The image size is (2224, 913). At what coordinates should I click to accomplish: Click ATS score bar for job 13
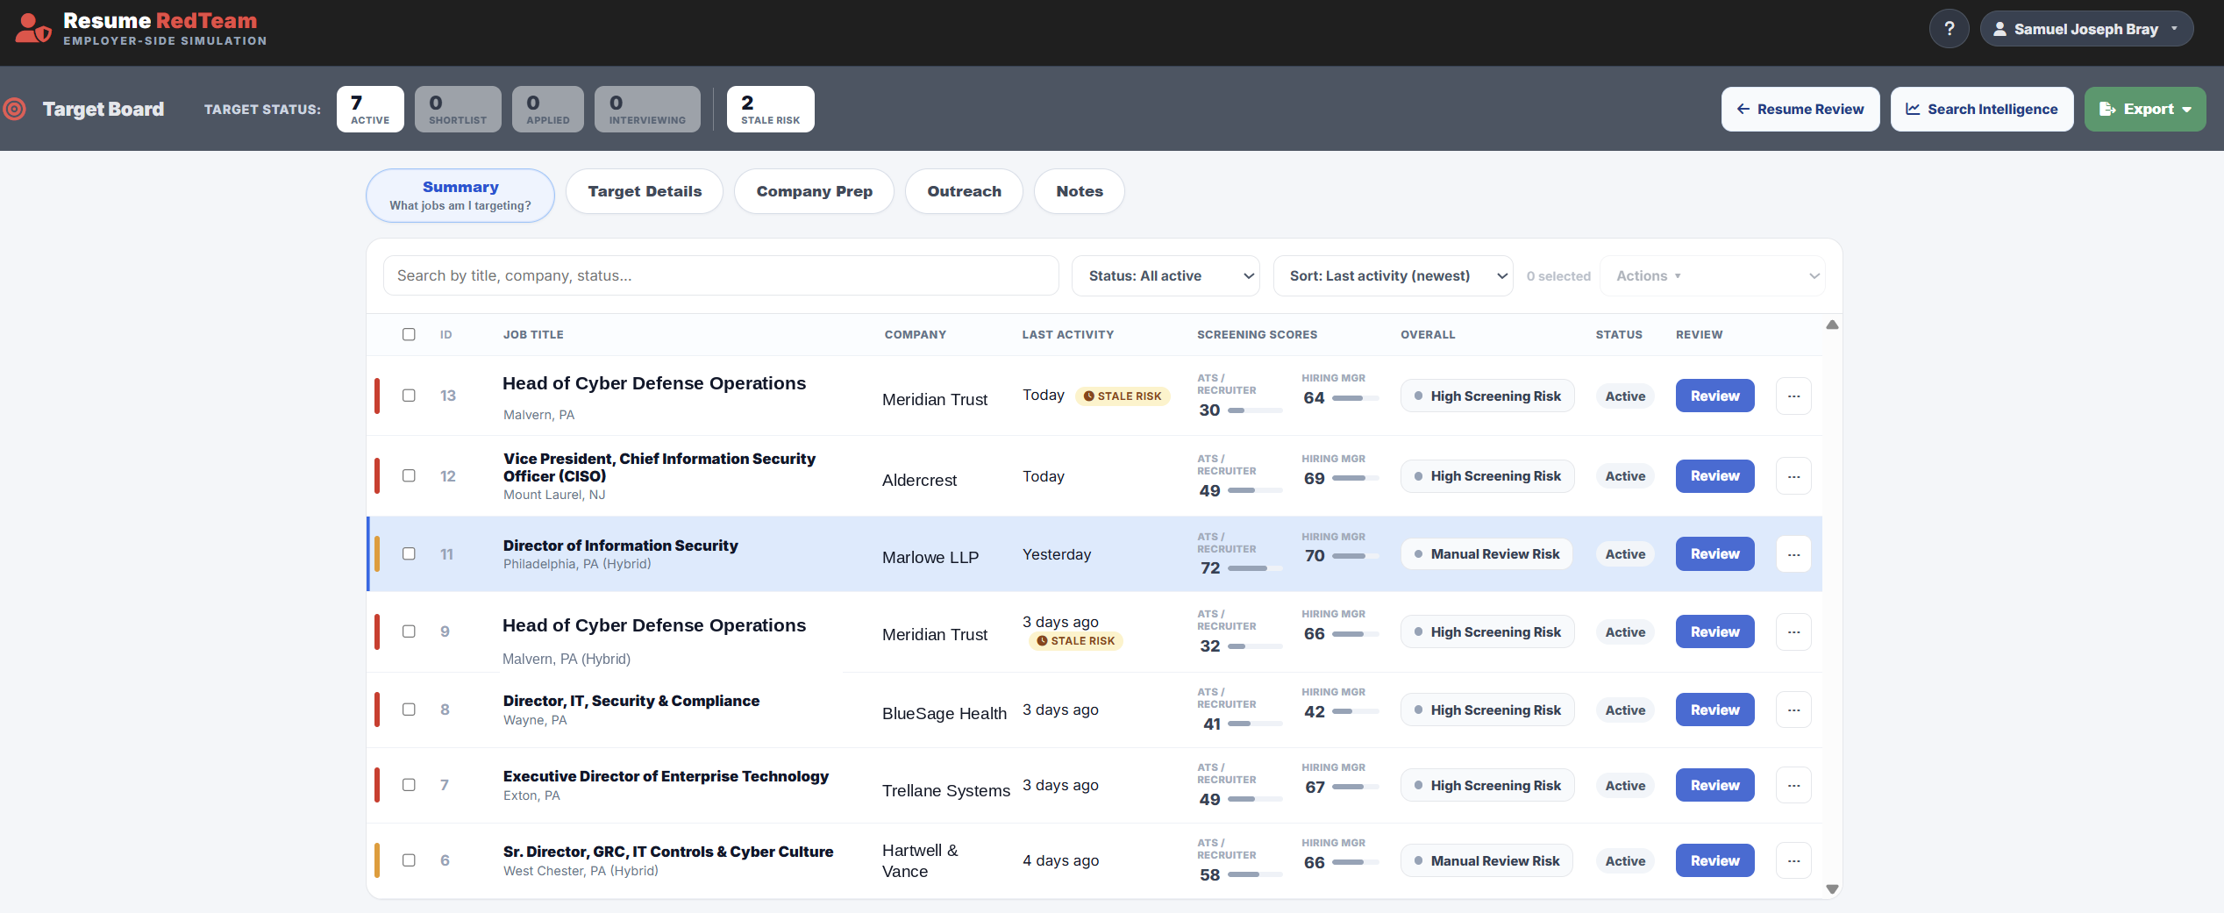tap(1255, 410)
